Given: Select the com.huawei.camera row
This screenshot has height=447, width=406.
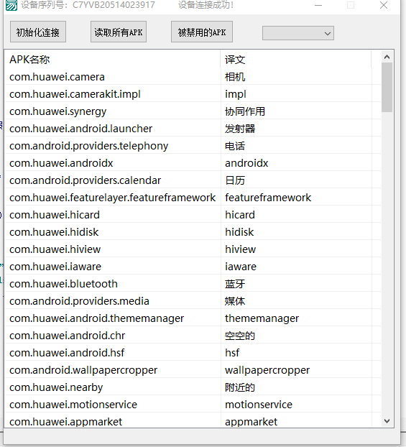Looking at the screenshot, I should pos(193,77).
